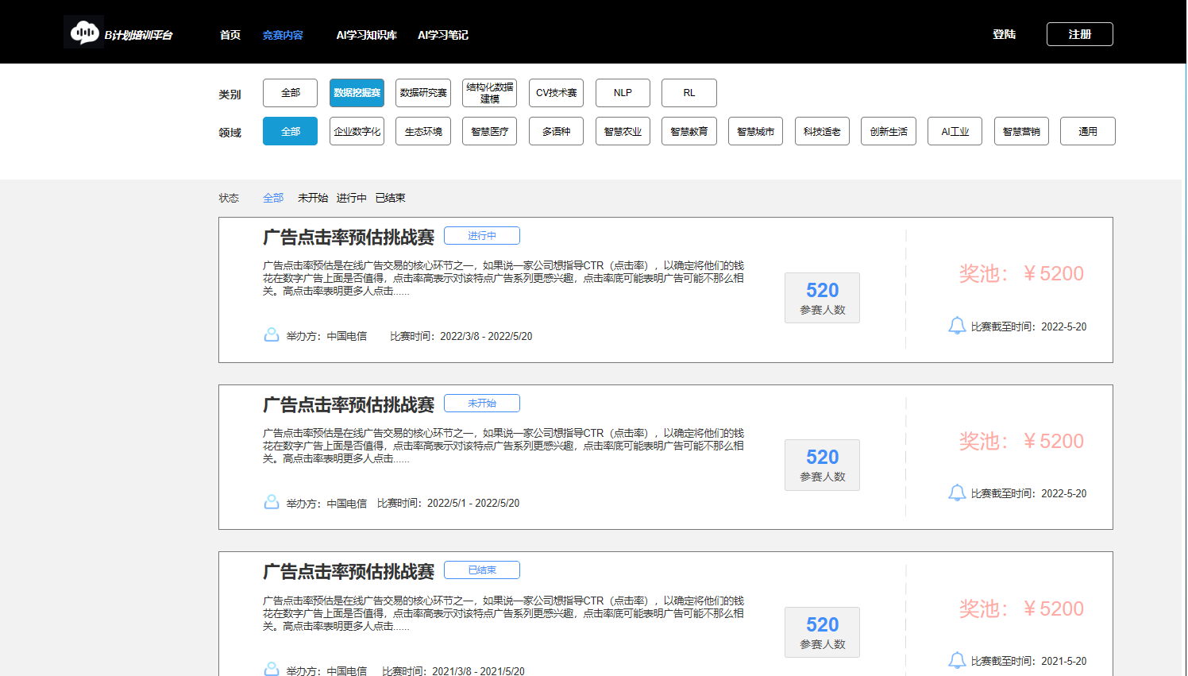Select 全部 in the 类别 row
Viewport: 1188px width, 676px height.
(291, 93)
